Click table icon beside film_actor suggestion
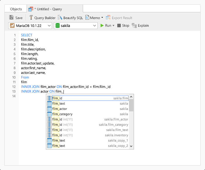Image resolution: width=205 pixels, height=170 pixels. [x=49, y=109]
